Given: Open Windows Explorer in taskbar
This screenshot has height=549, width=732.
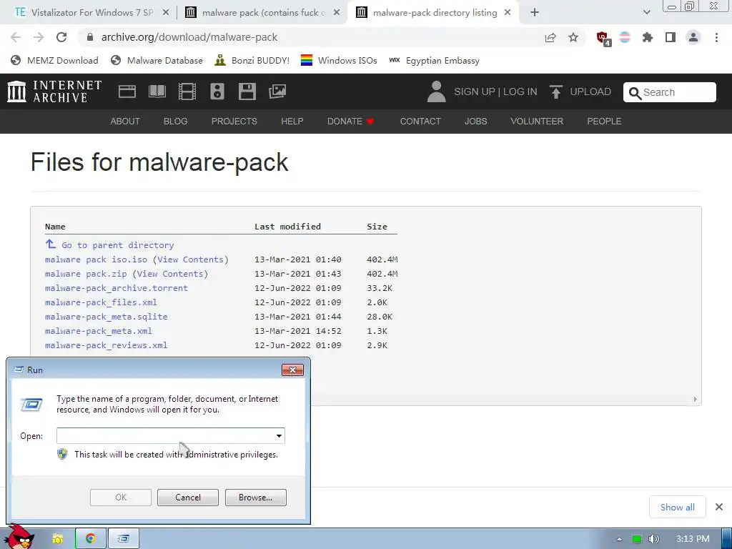Looking at the screenshot, I should [x=58, y=539].
